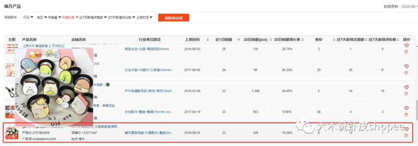Image resolution: width=418 pixels, height=146 pixels.
Task: Open the 地区 filter dropdown
Action: (42, 17)
